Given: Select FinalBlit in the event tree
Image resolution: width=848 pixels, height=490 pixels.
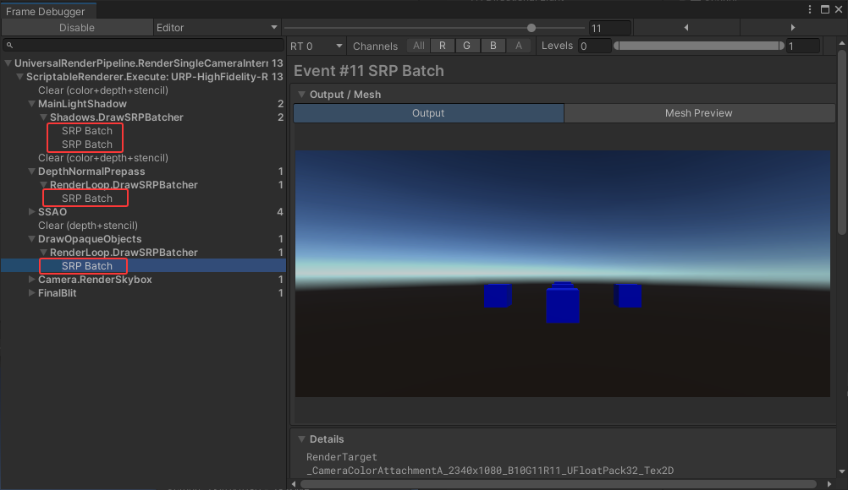Looking at the screenshot, I should [x=57, y=293].
